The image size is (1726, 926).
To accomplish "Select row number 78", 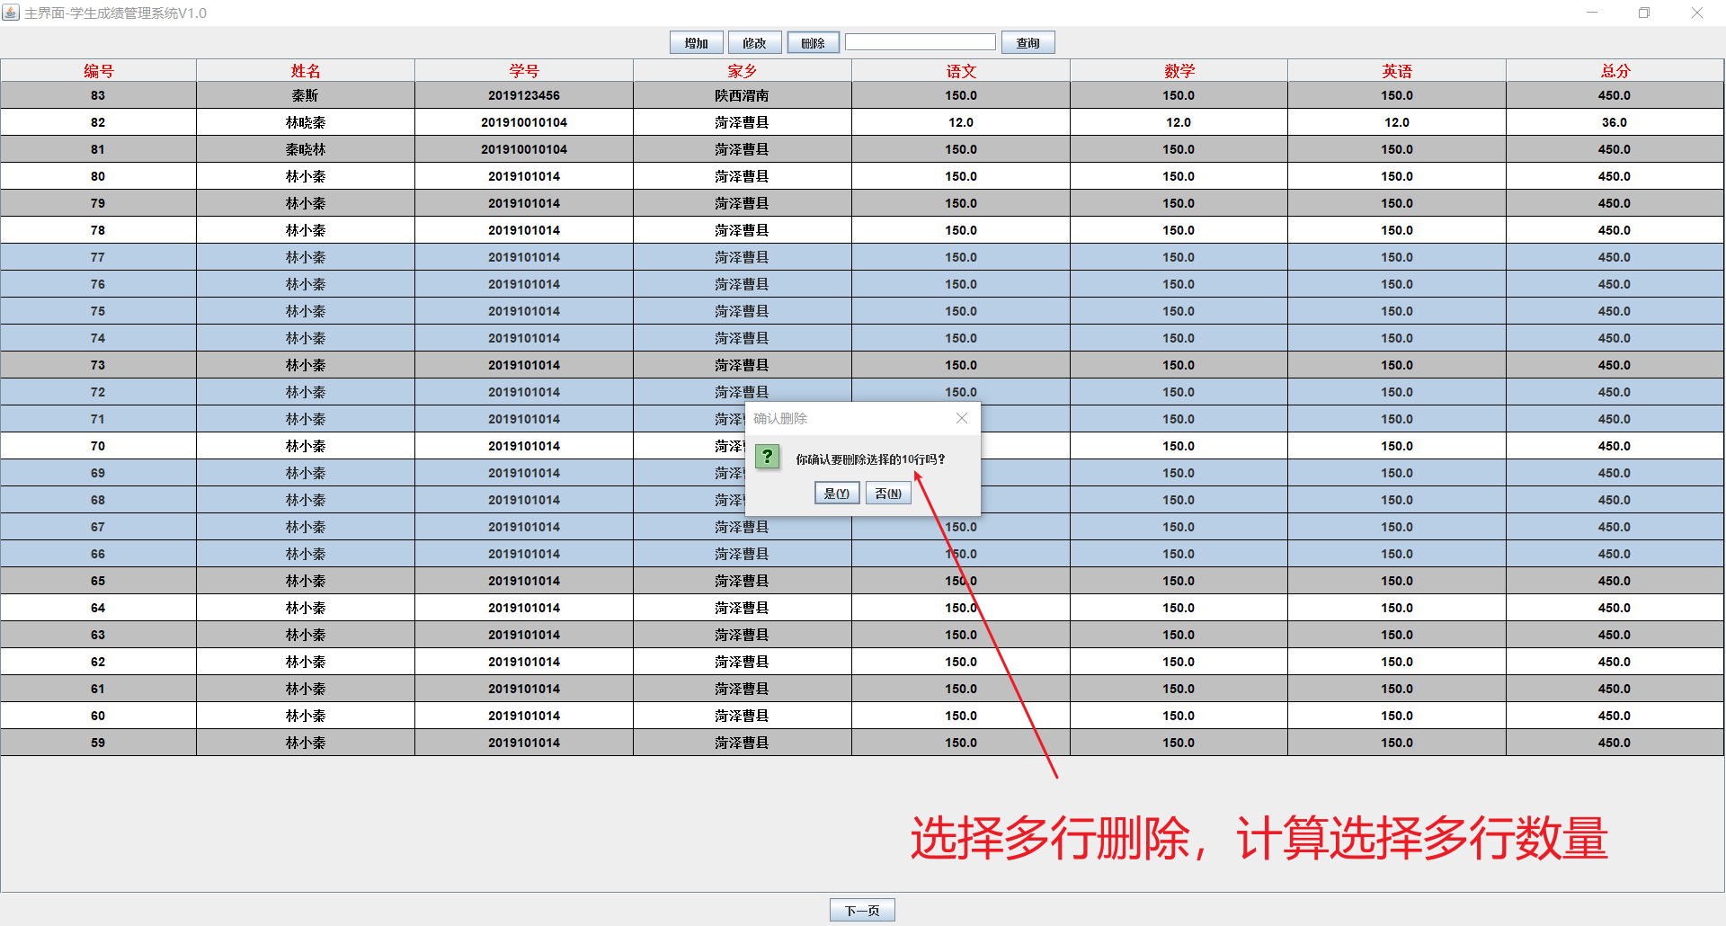I will (98, 230).
